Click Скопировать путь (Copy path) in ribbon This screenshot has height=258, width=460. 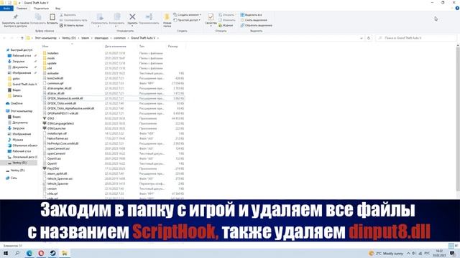pyautogui.click(x=73, y=20)
